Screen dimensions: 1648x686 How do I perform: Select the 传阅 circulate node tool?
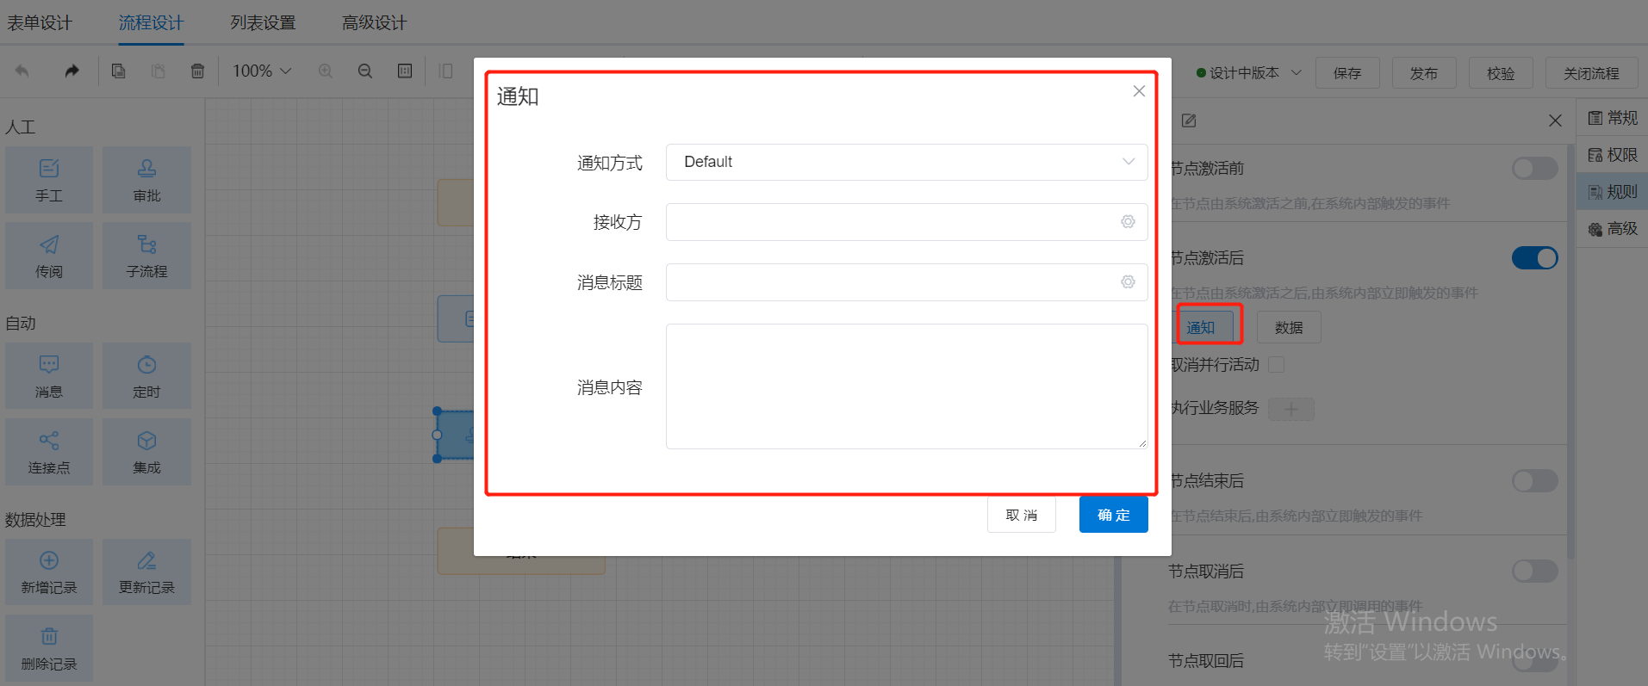[x=49, y=256]
